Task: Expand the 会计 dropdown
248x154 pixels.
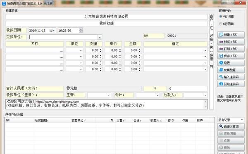Action: (x=157, y=95)
